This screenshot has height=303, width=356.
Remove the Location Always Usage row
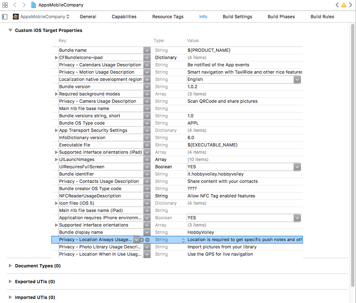click(147, 240)
